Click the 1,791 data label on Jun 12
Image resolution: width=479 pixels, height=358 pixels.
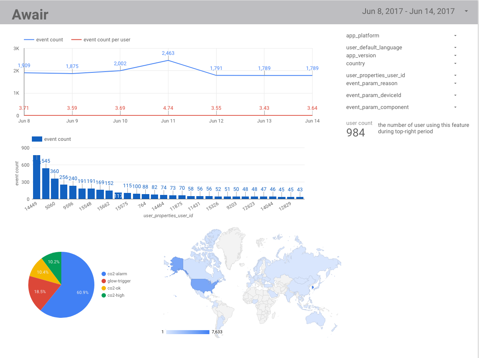(216, 68)
